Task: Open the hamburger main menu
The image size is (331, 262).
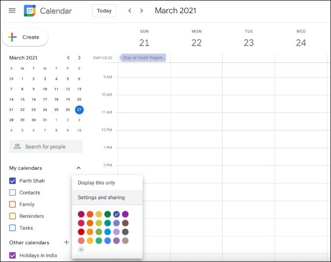Action: (12, 11)
